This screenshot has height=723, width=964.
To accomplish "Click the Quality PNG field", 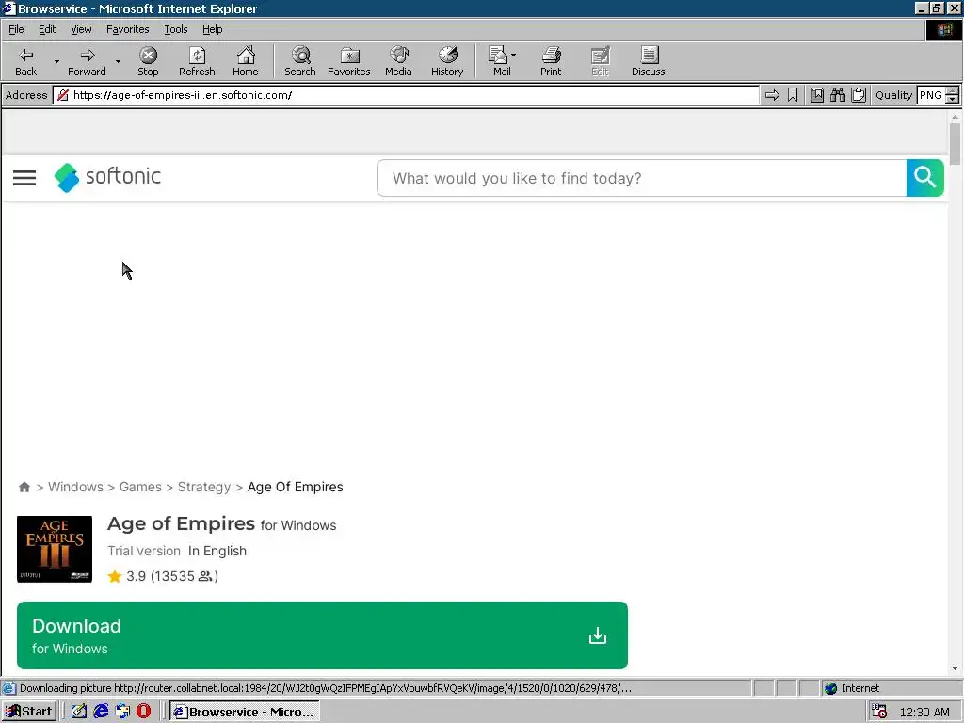I will tap(930, 95).
